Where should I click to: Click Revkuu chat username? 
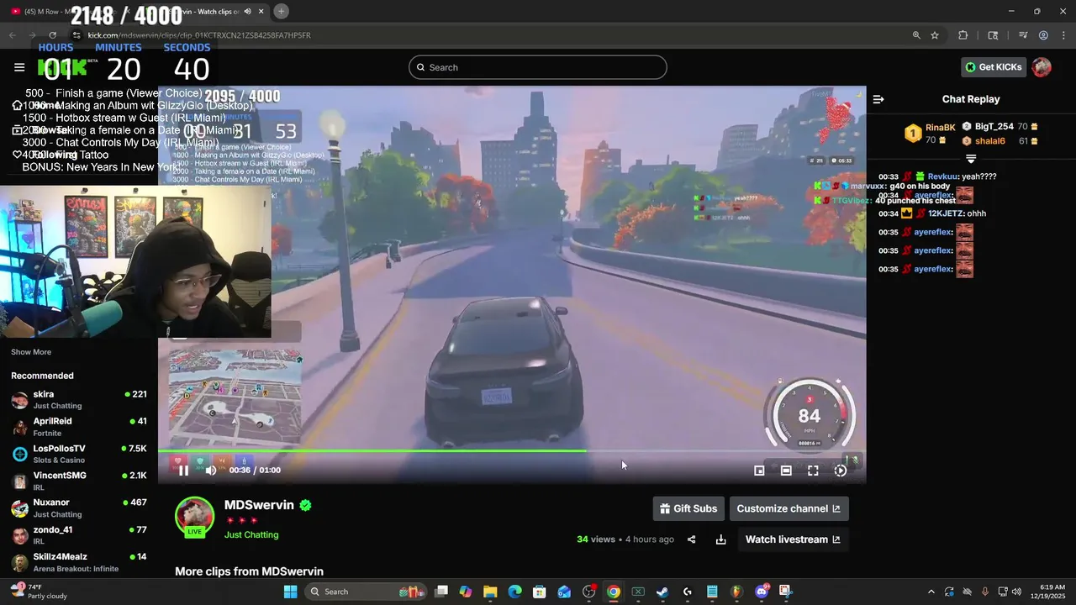(942, 176)
